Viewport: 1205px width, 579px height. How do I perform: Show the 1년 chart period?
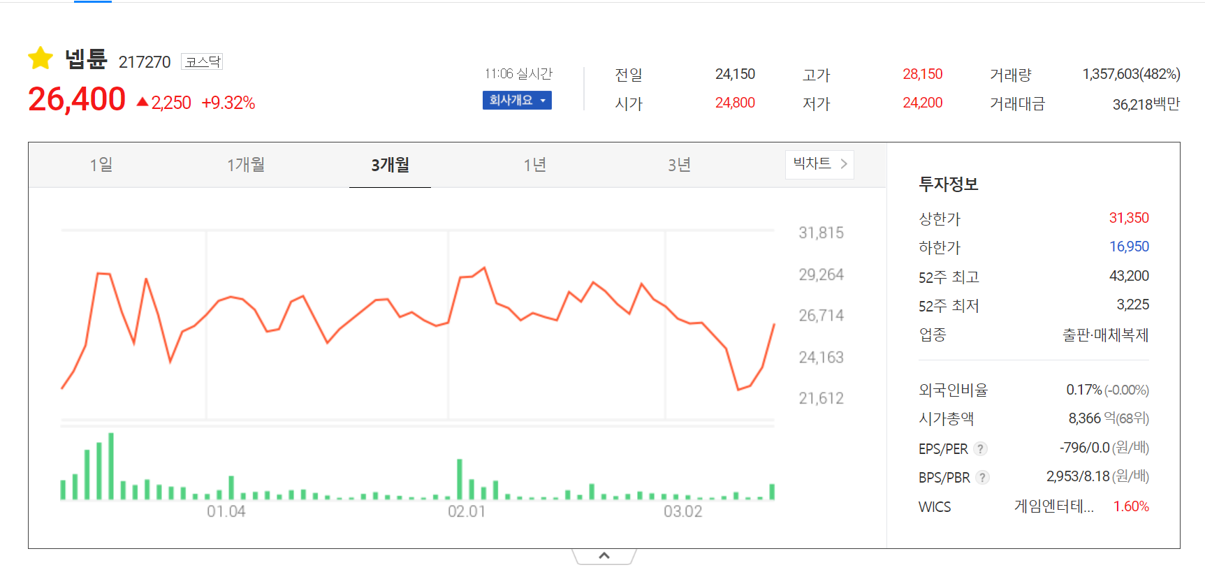(534, 165)
